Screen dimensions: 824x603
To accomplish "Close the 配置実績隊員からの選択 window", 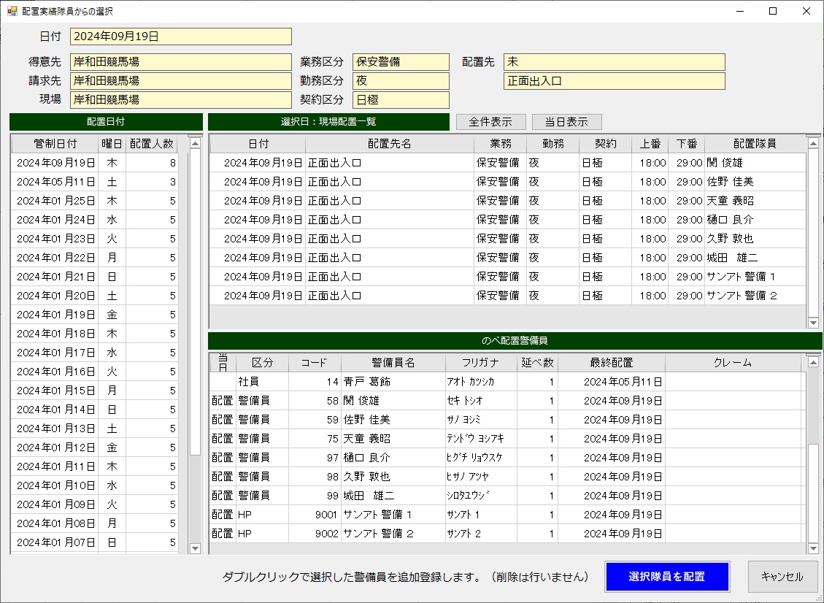I will 806,11.
